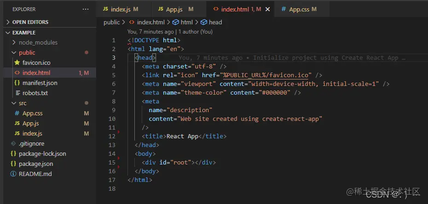428x204 pixels.
Task: Close the index.html editor tab
Action: pyautogui.click(x=267, y=9)
